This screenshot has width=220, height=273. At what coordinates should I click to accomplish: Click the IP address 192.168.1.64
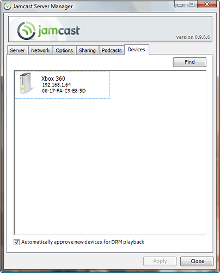point(57,85)
